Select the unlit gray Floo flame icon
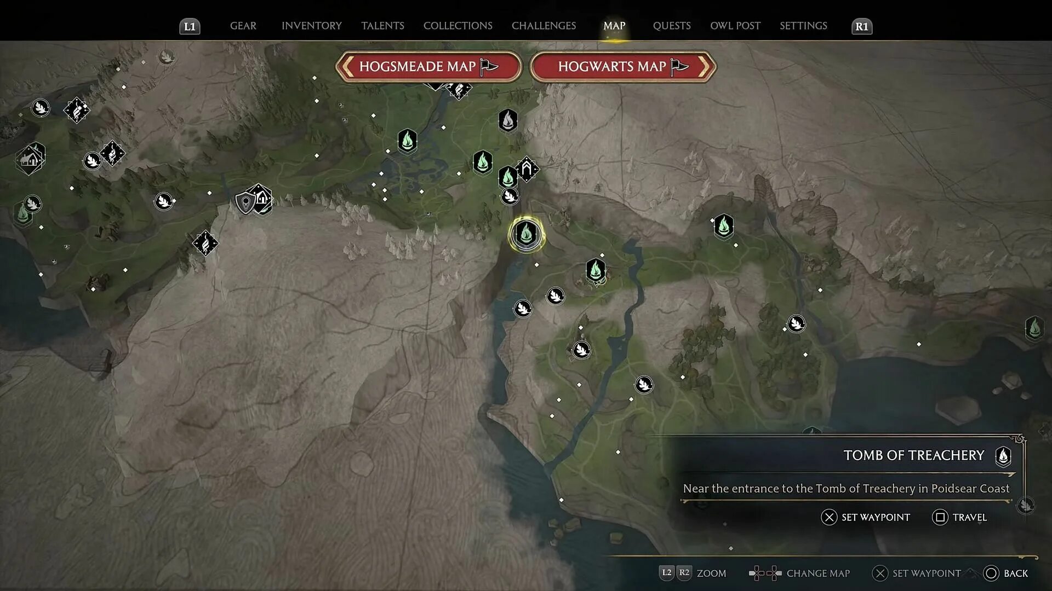The height and width of the screenshot is (591, 1052). tap(508, 120)
